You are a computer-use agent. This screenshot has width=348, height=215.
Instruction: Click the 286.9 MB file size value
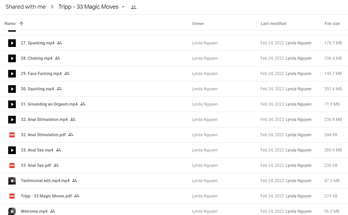[333, 150]
